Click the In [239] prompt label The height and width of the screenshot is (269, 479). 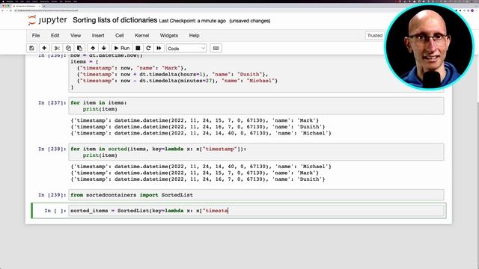[52, 195]
